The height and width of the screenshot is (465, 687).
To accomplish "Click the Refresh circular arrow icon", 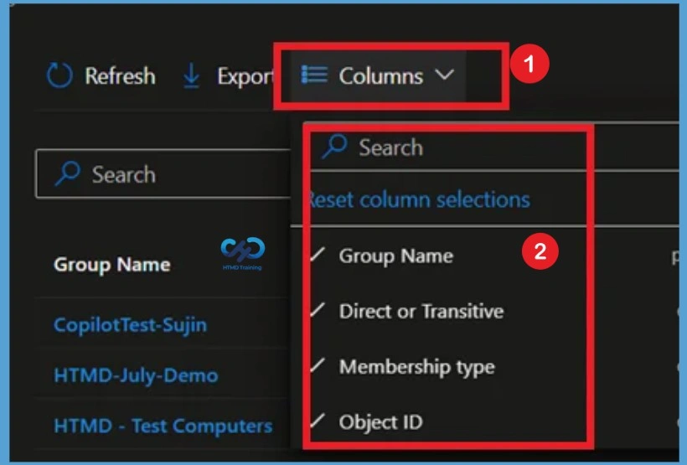I will tap(59, 75).
